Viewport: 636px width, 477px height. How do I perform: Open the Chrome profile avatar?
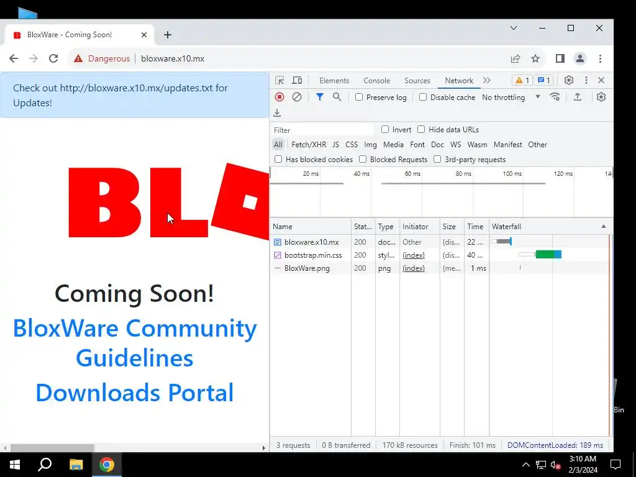click(x=580, y=58)
